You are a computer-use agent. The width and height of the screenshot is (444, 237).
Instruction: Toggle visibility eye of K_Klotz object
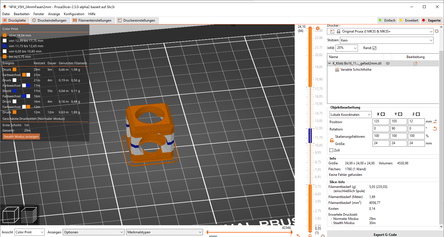388,63
